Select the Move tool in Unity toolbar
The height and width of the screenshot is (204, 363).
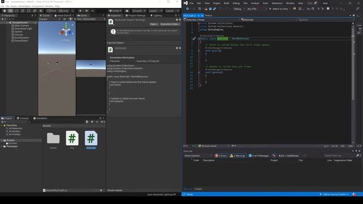click(x=10, y=11)
